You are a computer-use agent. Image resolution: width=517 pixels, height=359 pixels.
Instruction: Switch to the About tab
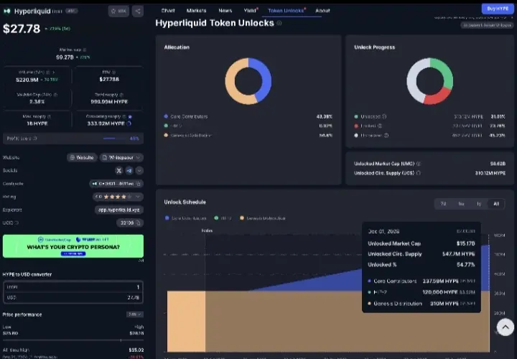point(322,11)
